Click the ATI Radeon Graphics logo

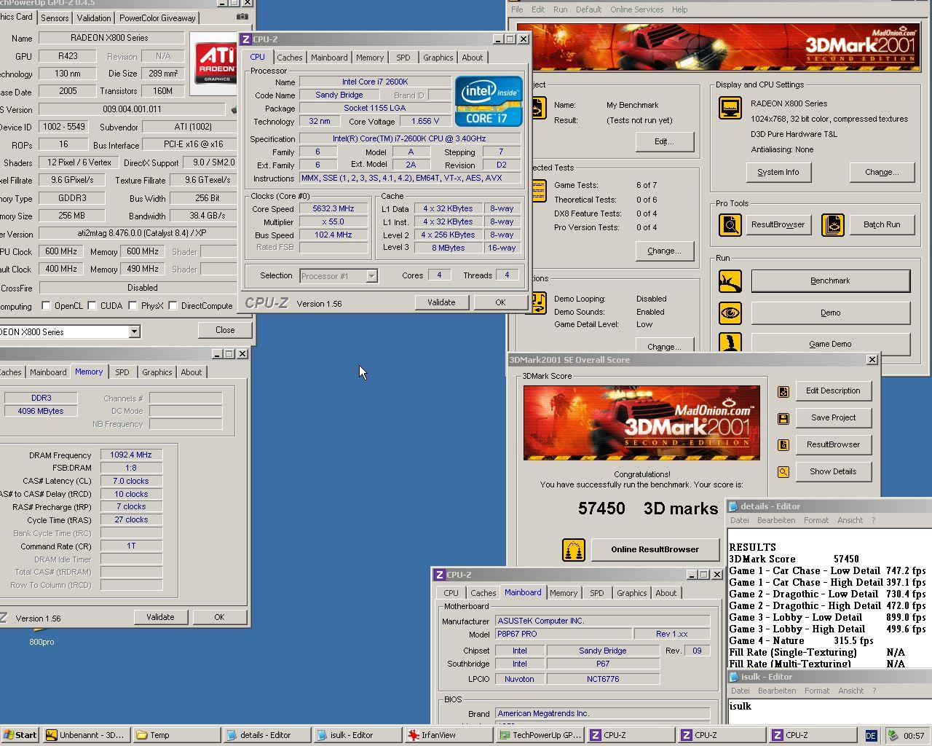[215, 63]
